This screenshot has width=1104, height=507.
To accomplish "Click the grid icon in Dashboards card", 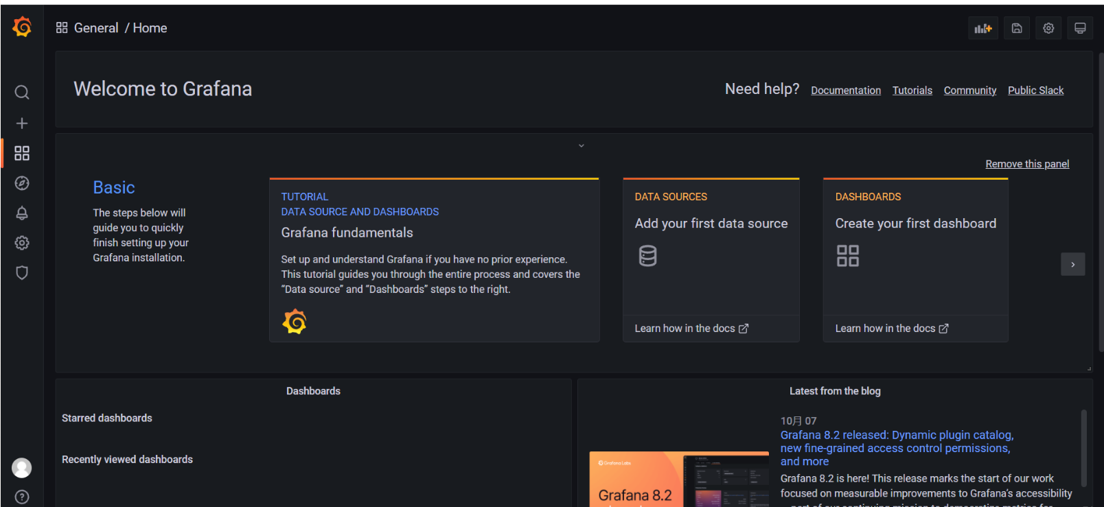I will click(x=848, y=256).
